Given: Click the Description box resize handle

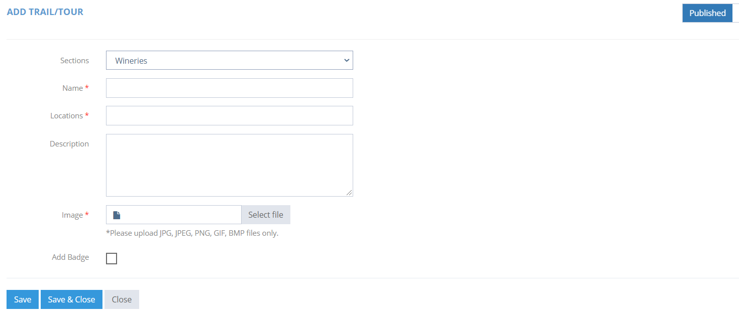Looking at the screenshot, I should click(x=349, y=193).
